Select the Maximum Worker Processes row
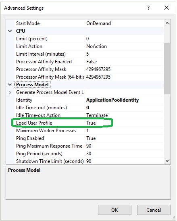The height and width of the screenshot is (221, 177). coord(89,131)
